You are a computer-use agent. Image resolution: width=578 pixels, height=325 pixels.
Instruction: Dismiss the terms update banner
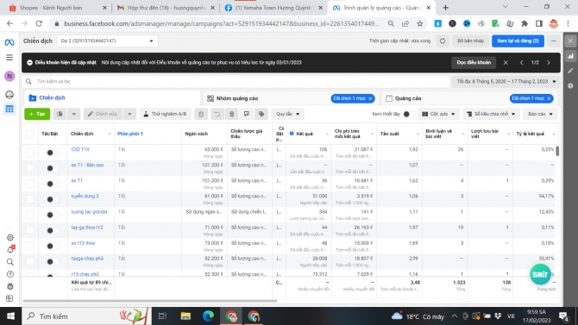pos(506,63)
